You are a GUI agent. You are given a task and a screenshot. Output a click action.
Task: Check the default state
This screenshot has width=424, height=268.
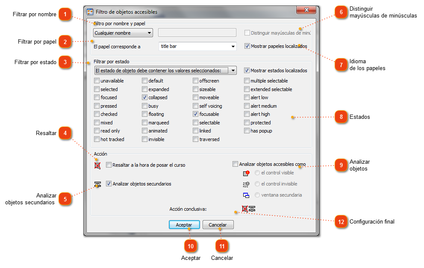[144, 81]
